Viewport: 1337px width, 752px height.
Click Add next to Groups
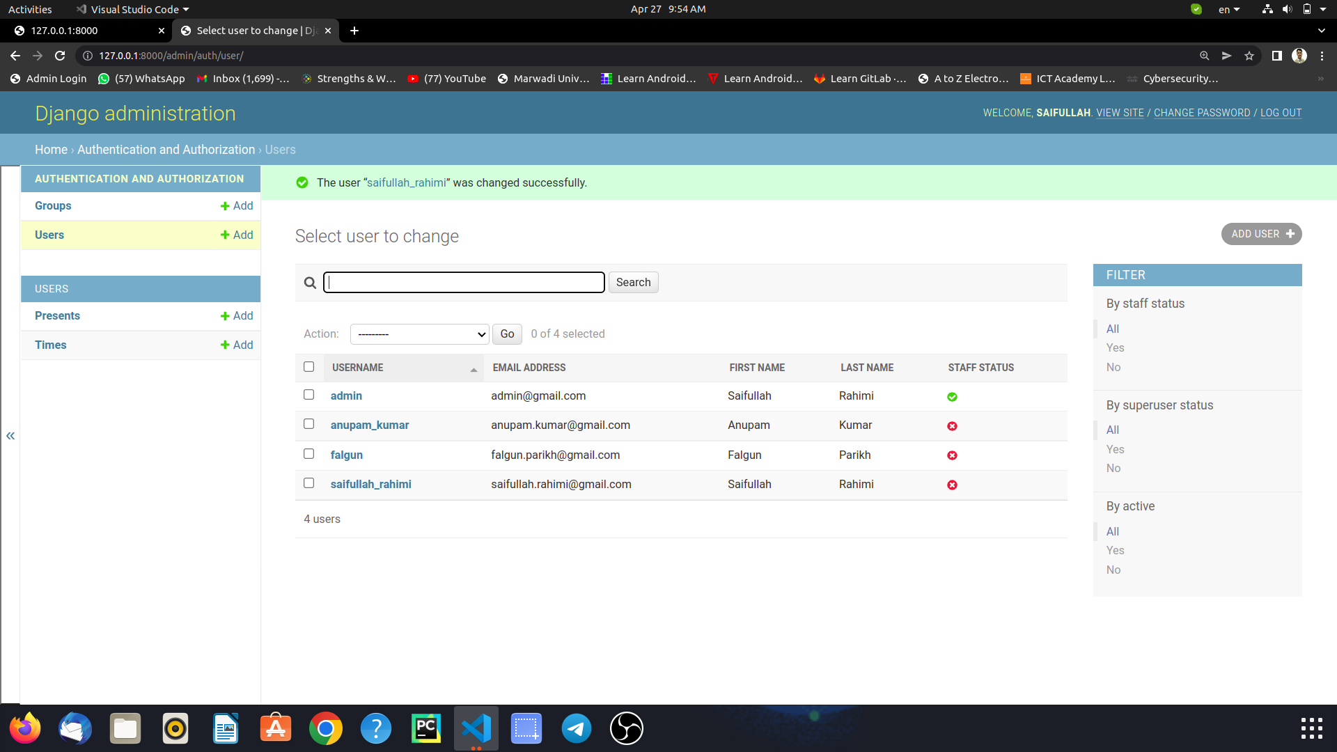click(236, 205)
